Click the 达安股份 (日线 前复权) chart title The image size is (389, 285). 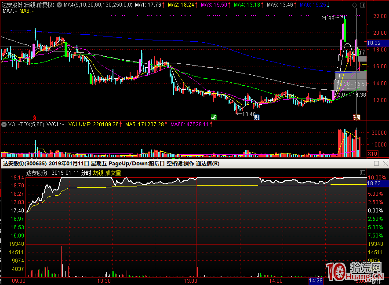point(27,5)
